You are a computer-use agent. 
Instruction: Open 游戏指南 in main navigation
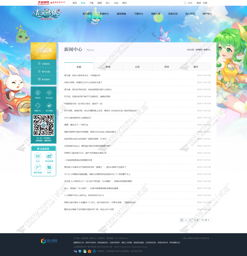pos(121,14)
